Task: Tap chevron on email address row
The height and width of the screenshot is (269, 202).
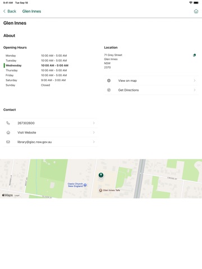Action: click(94, 142)
